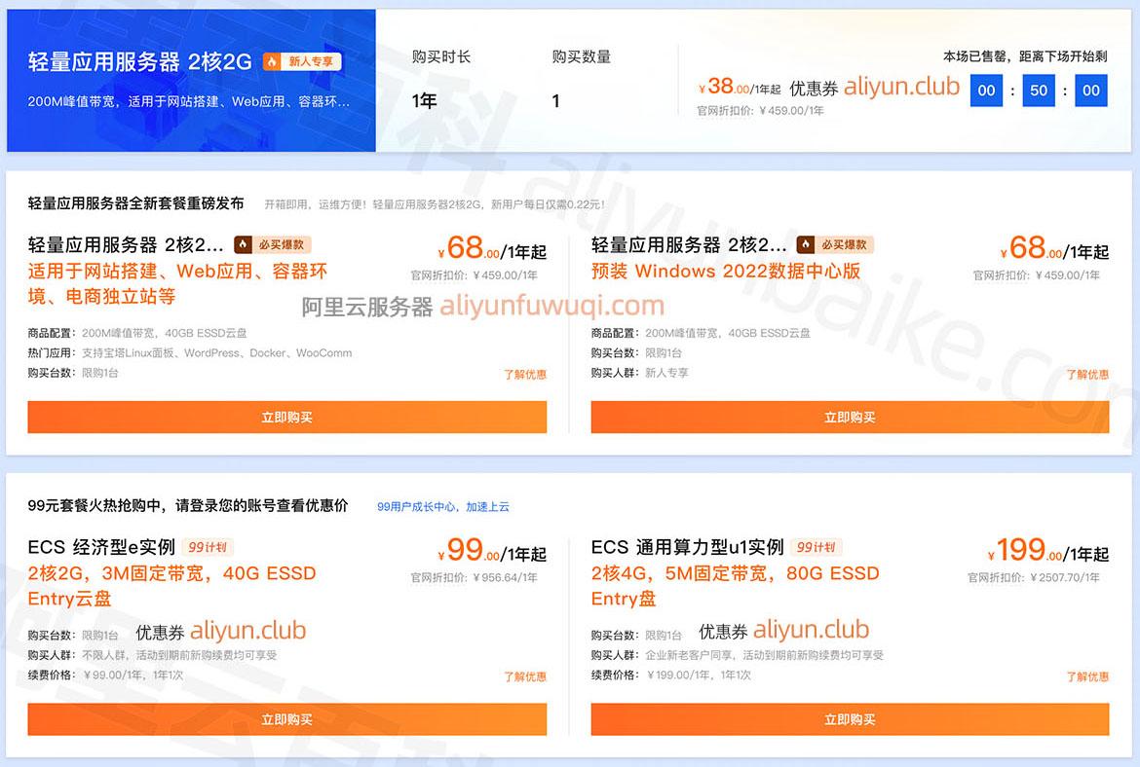The image size is (1140, 767).
Task: Click the 99计划 tag next to ECS 经济型e实例
Action: (x=208, y=547)
